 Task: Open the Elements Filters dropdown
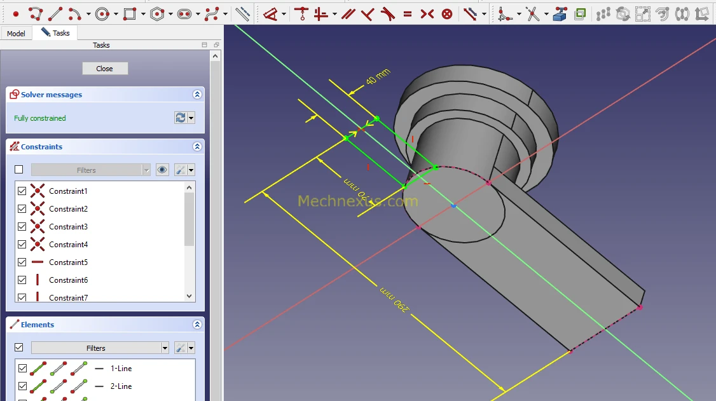pos(165,348)
